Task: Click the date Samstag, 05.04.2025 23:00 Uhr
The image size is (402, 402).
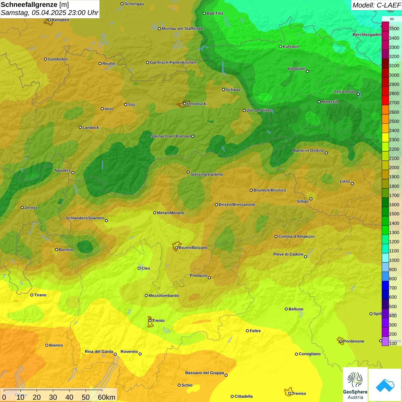Action: (49, 13)
